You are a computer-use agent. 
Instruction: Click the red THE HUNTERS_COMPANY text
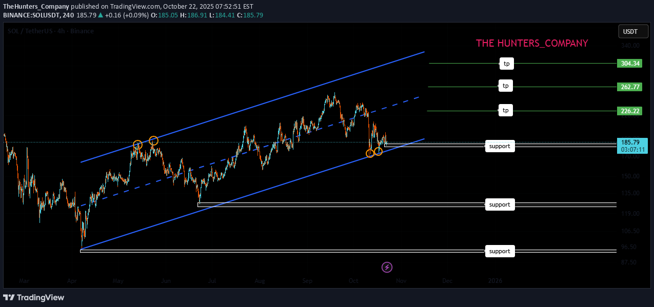point(532,44)
